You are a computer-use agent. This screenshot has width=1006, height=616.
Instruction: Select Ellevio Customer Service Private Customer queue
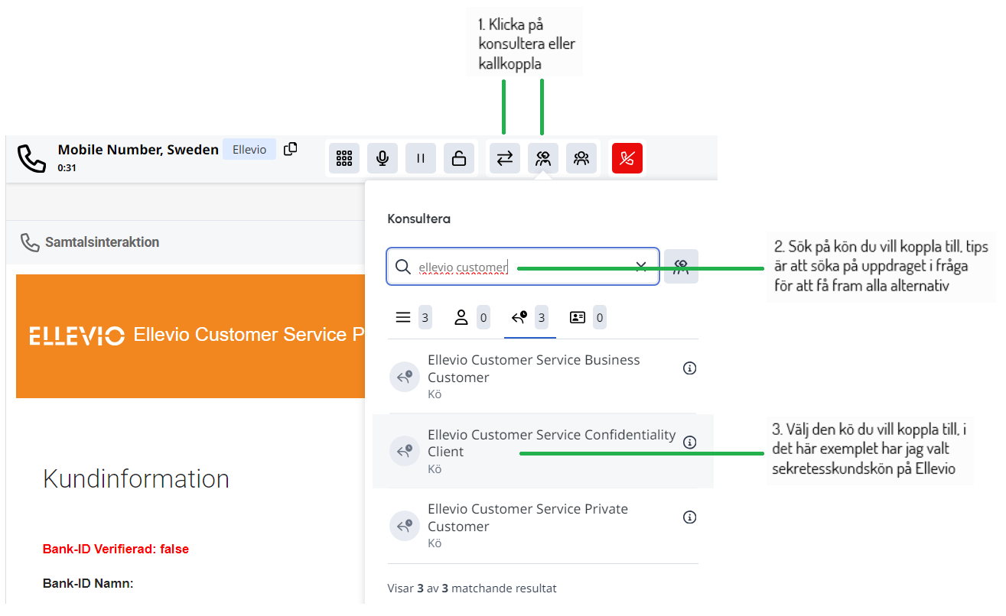[x=528, y=517]
